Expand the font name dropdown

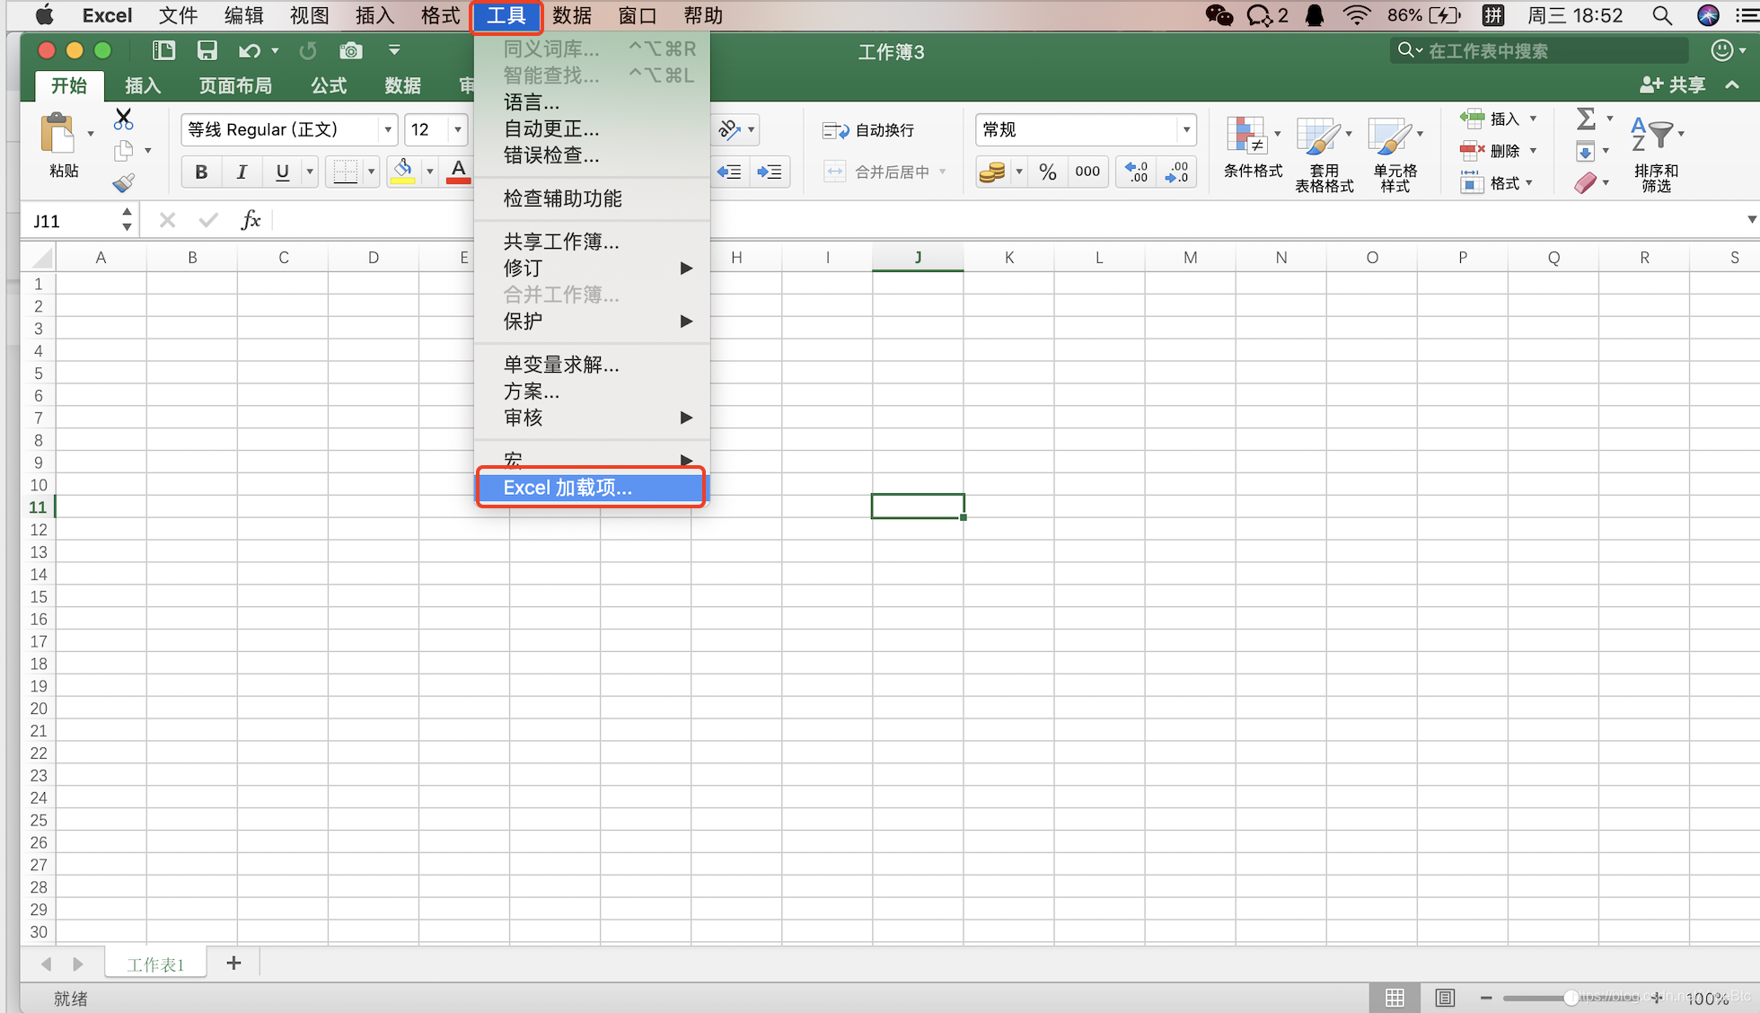387,130
